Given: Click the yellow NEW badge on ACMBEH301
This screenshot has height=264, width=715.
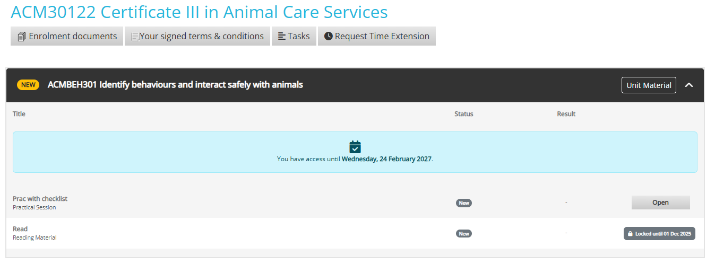Looking at the screenshot, I should [x=28, y=85].
